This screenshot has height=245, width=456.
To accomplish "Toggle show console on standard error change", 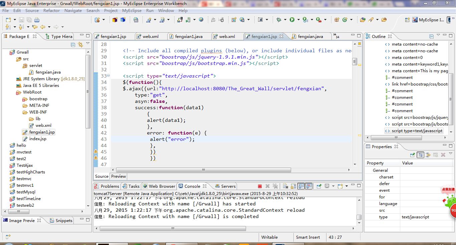I will pos(309,186).
